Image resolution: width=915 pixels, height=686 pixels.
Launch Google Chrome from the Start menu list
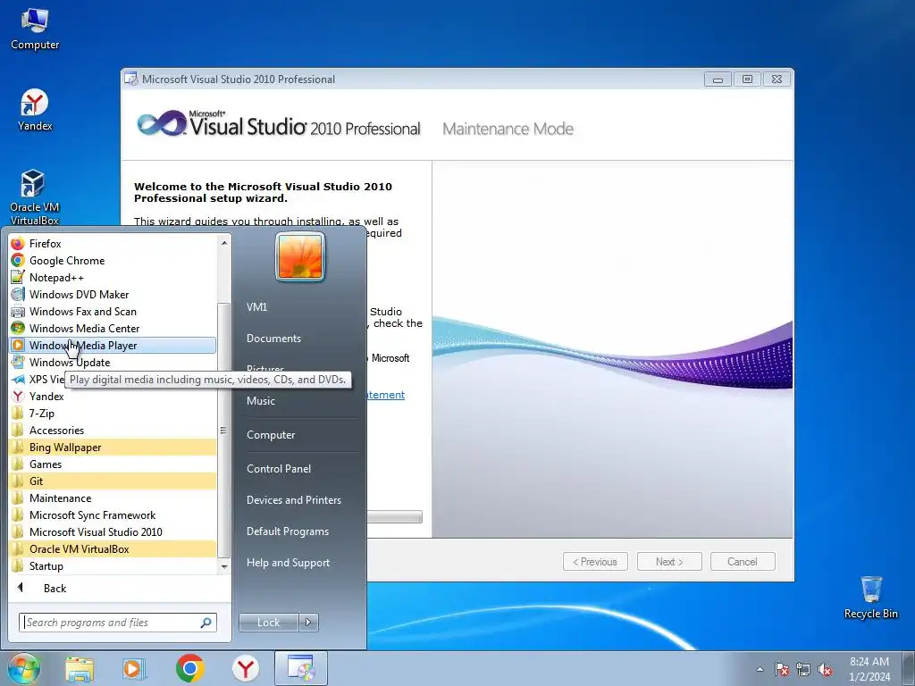(113, 261)
